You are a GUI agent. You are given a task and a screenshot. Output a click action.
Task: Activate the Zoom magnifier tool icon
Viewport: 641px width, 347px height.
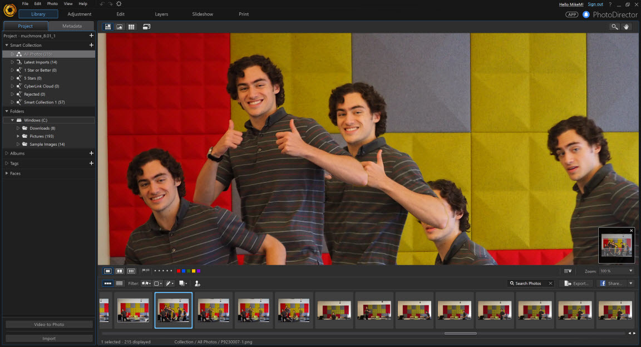[614, 26]
